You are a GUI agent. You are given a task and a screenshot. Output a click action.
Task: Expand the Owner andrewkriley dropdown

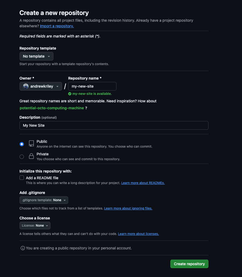41,86
